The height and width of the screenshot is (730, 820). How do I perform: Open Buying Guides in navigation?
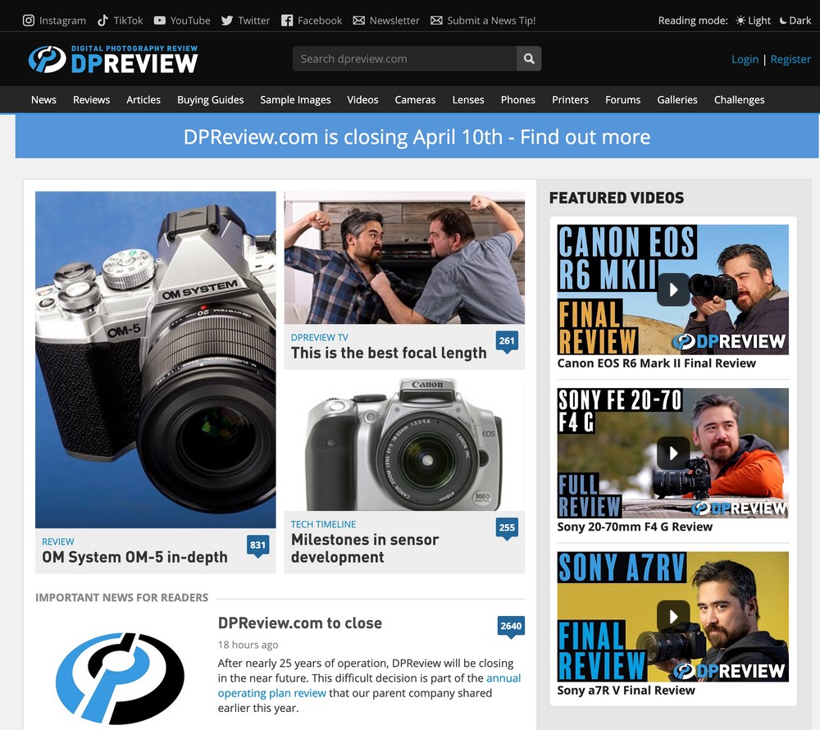[x=210, y=99]
